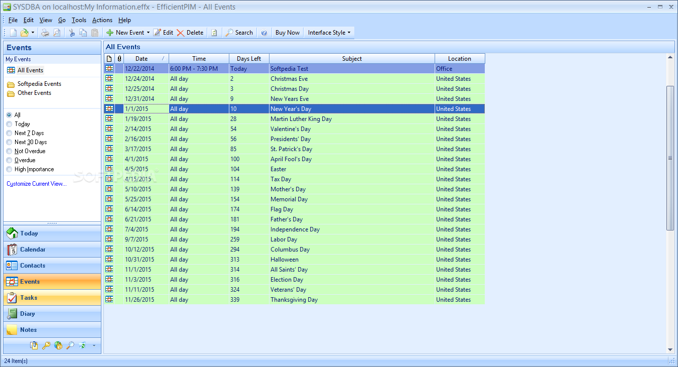Click the Delete toolbar button
Viewport: 678px width, 367px height.
point(190,33)
